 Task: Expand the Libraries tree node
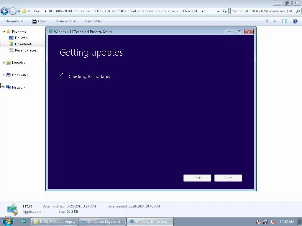(4, 62)
